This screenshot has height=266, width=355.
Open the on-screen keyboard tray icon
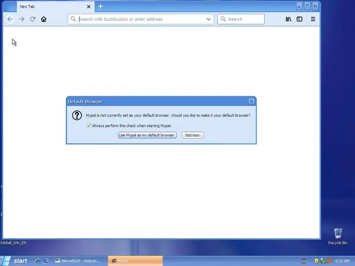click(304, 261)
